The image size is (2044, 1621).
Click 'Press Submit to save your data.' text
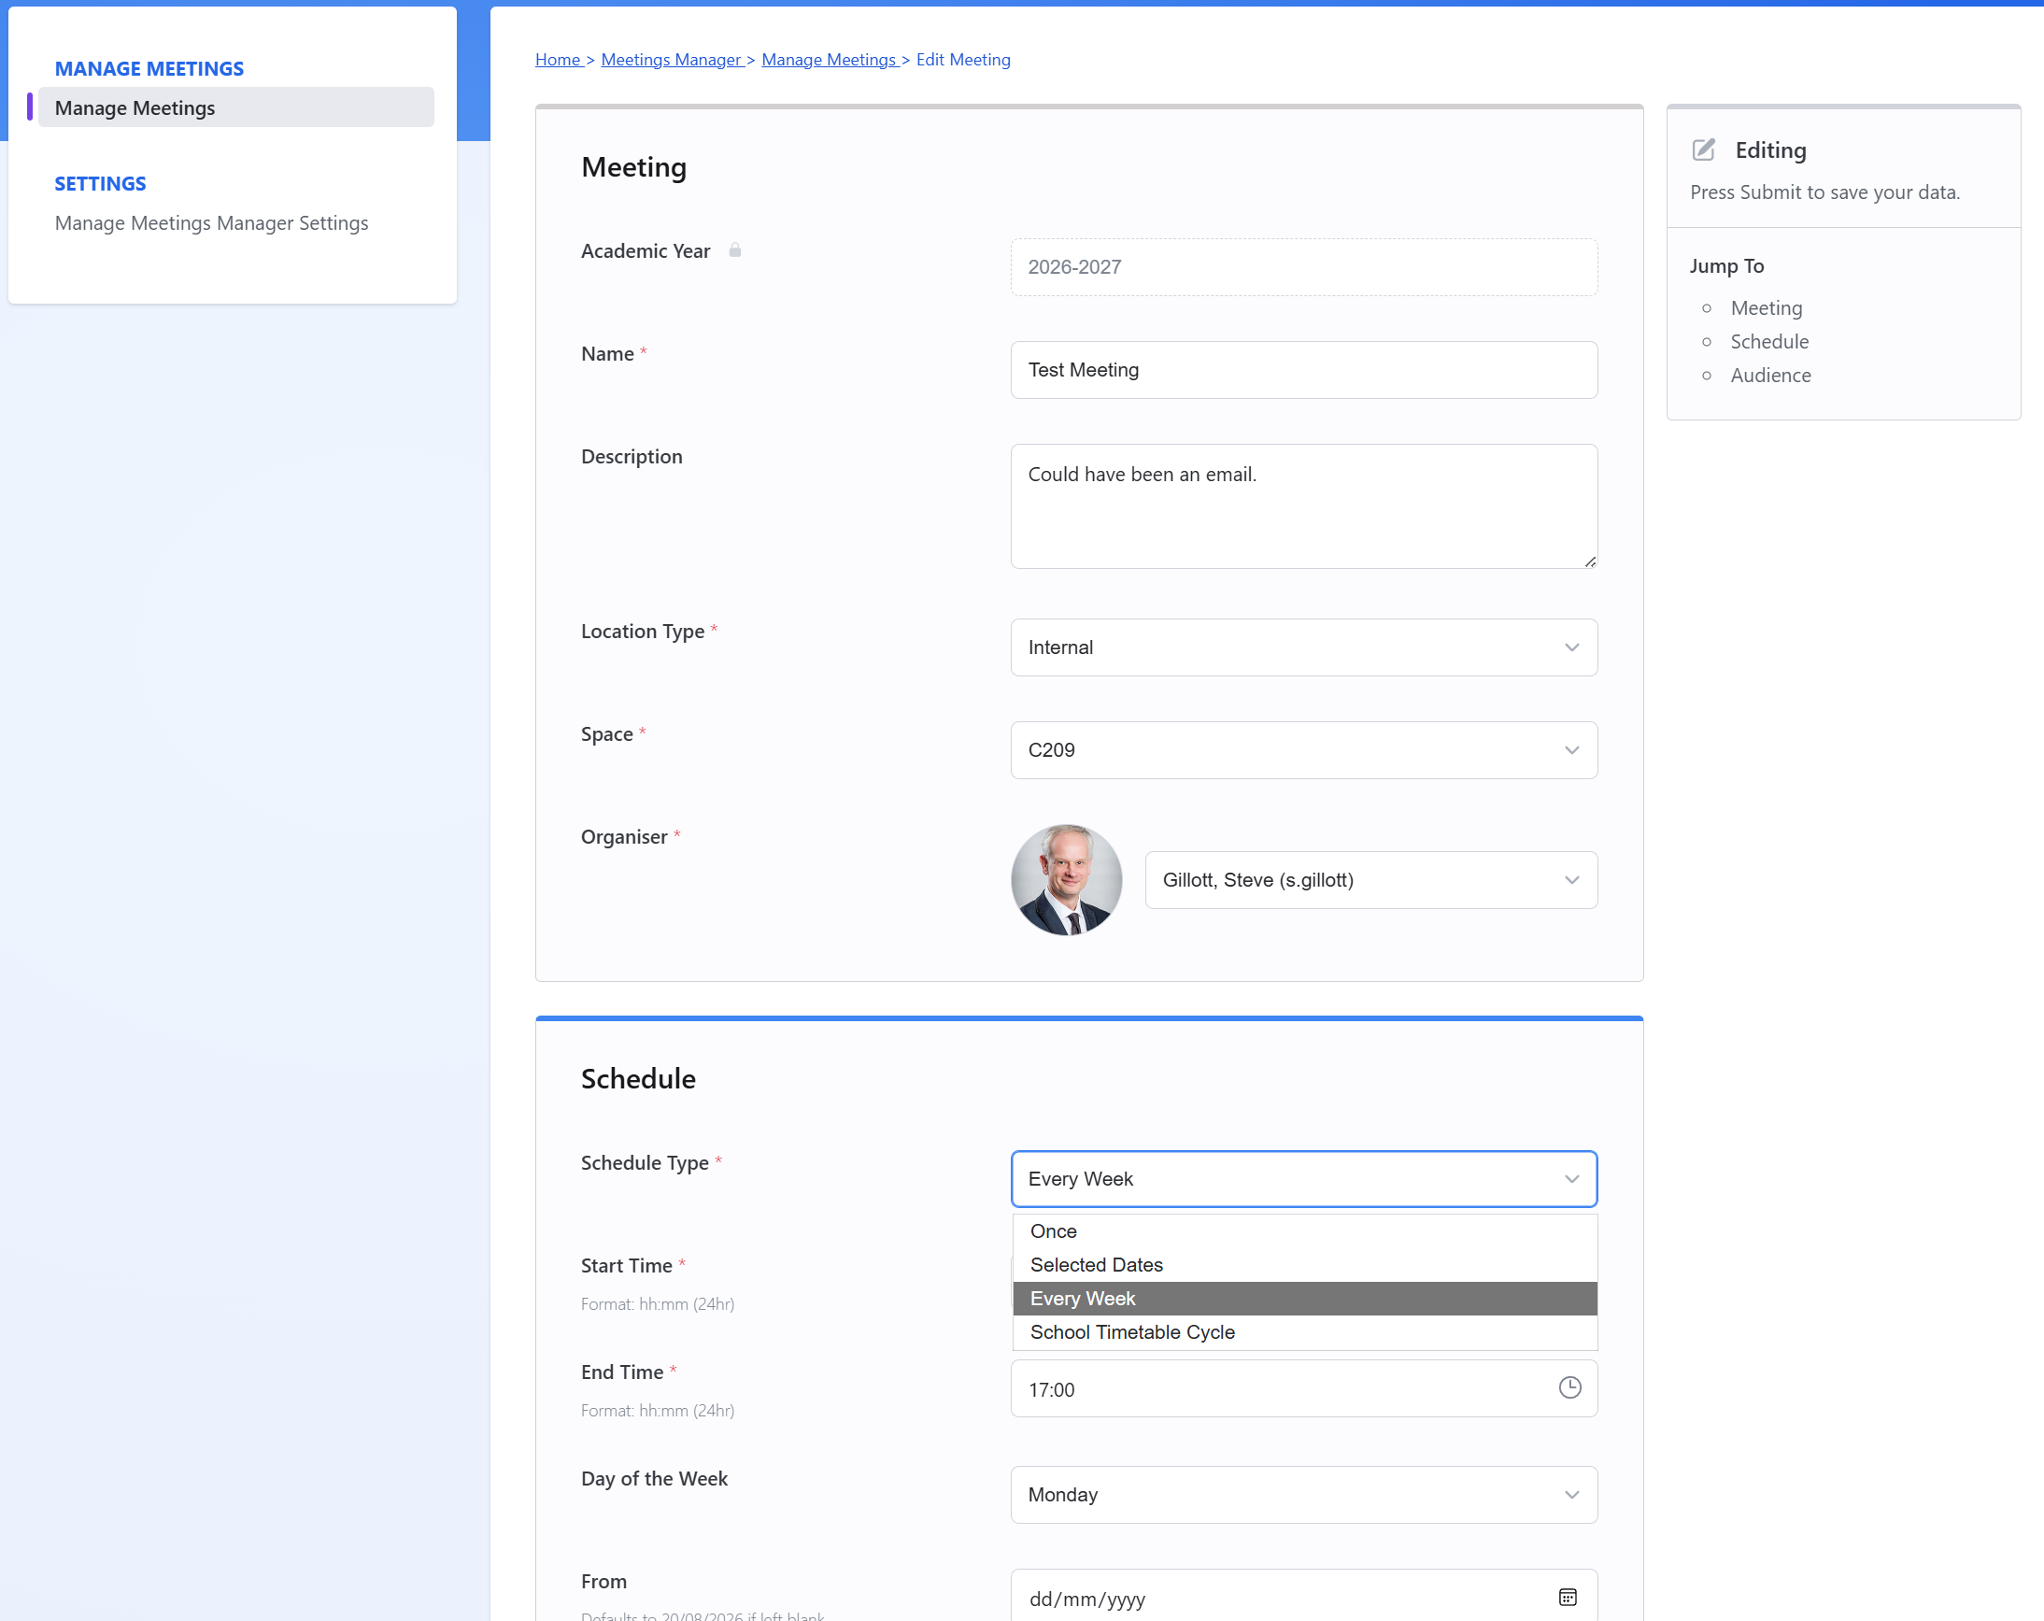point(1824,192)
